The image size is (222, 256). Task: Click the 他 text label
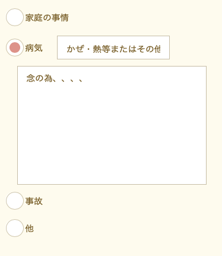(x=29, y=229)
